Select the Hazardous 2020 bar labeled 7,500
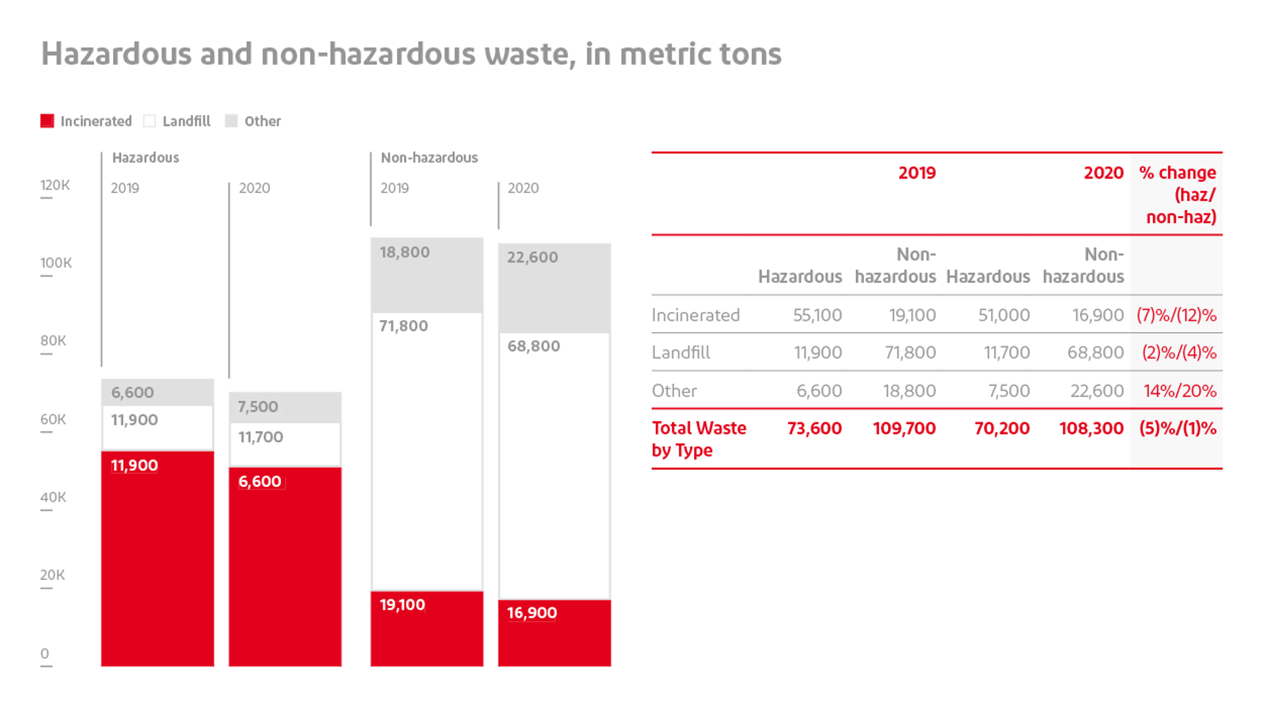The image size is (1263, 707). pyautogui.click(x=285, y=407)
